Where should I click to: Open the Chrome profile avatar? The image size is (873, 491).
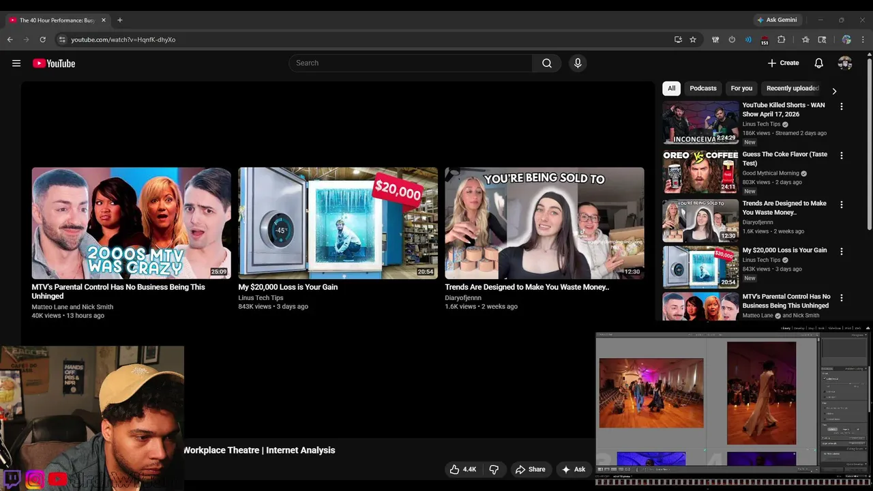846,40
